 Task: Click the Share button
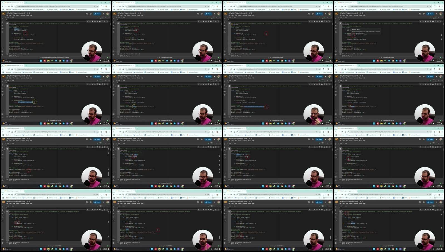[97, 14]
